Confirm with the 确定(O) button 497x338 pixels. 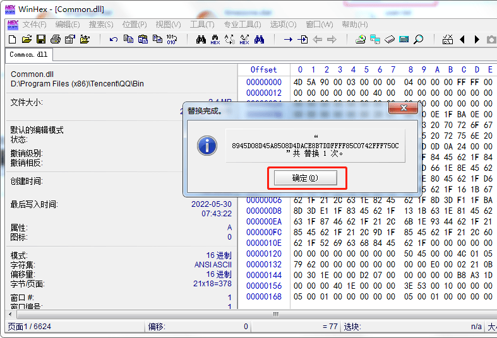[305, 178]
